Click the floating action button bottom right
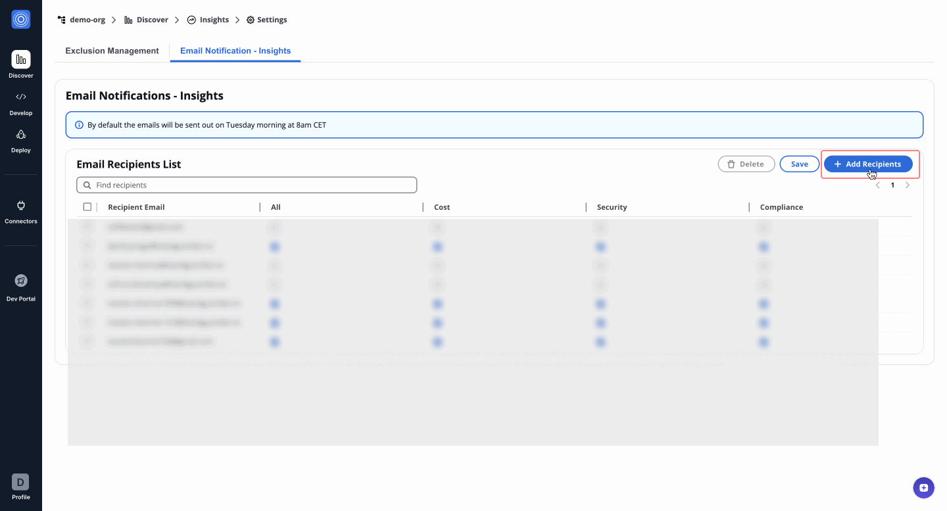Screen dimensions: 947x511 click(923, 487)
